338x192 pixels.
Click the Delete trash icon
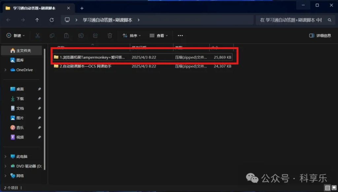(x=110, y=36)
